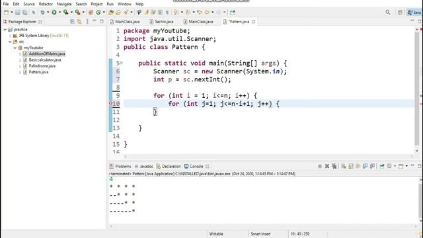Open the Edit menu
The height and width of the screenshot is (238, 423).
coord(16,4)
